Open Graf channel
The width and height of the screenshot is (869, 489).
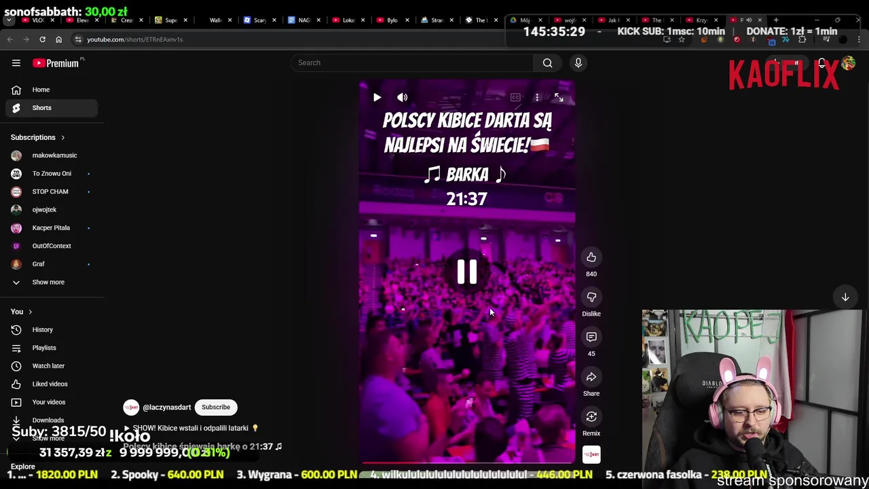pos(52,264)
